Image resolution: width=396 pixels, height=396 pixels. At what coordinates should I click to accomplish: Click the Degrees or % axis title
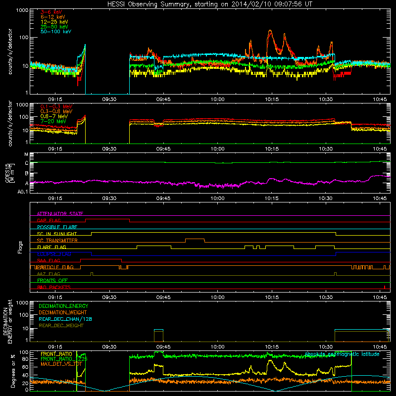click(13, 371)
